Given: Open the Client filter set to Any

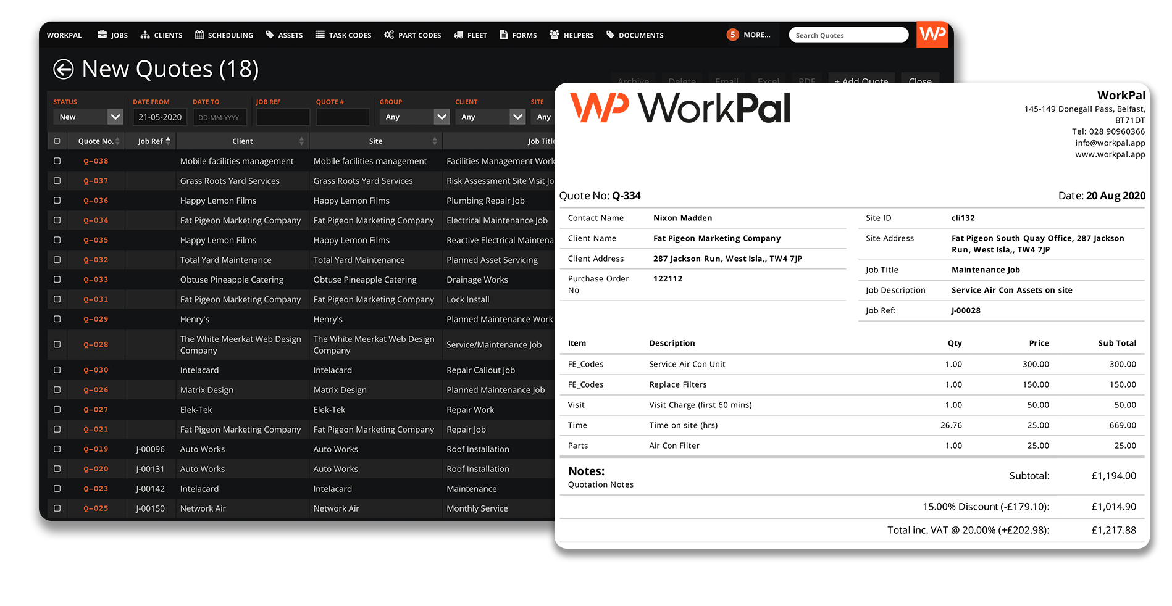Looking at the screenshot, I should [x=490, y=117].
